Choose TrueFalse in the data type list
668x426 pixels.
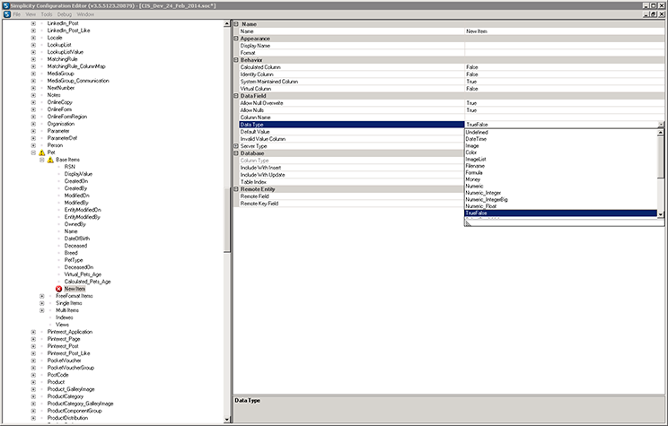click(560, 213)
